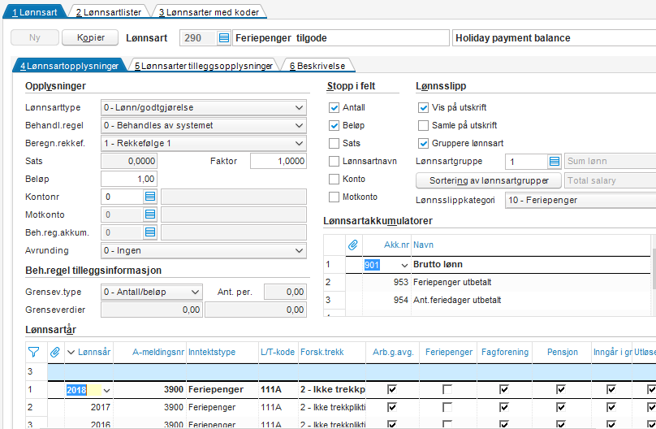Select the 2017 Lønnsår row cell

[x=89, y=407]
